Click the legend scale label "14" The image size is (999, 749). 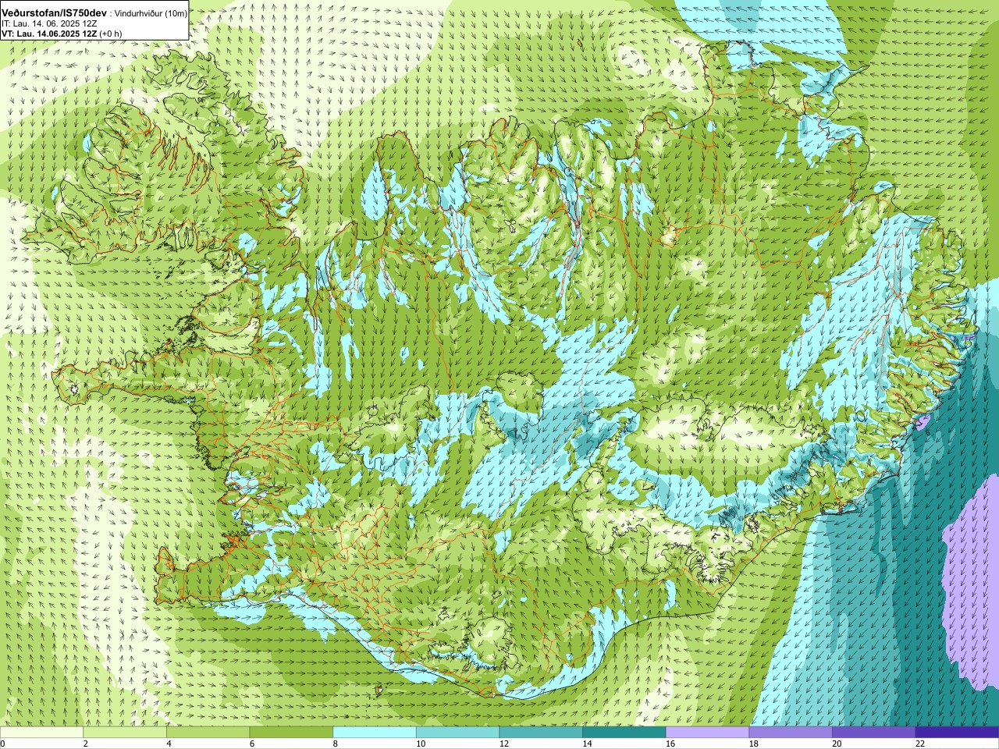(x=587, y=744)
